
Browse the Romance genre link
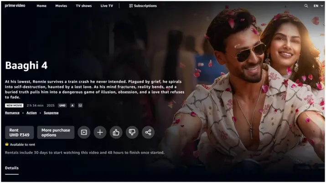(x=12, y=112)
